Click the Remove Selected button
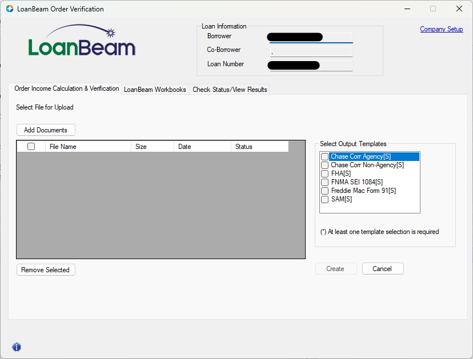Viewport: 473px width, 359px height. (46, 270)
